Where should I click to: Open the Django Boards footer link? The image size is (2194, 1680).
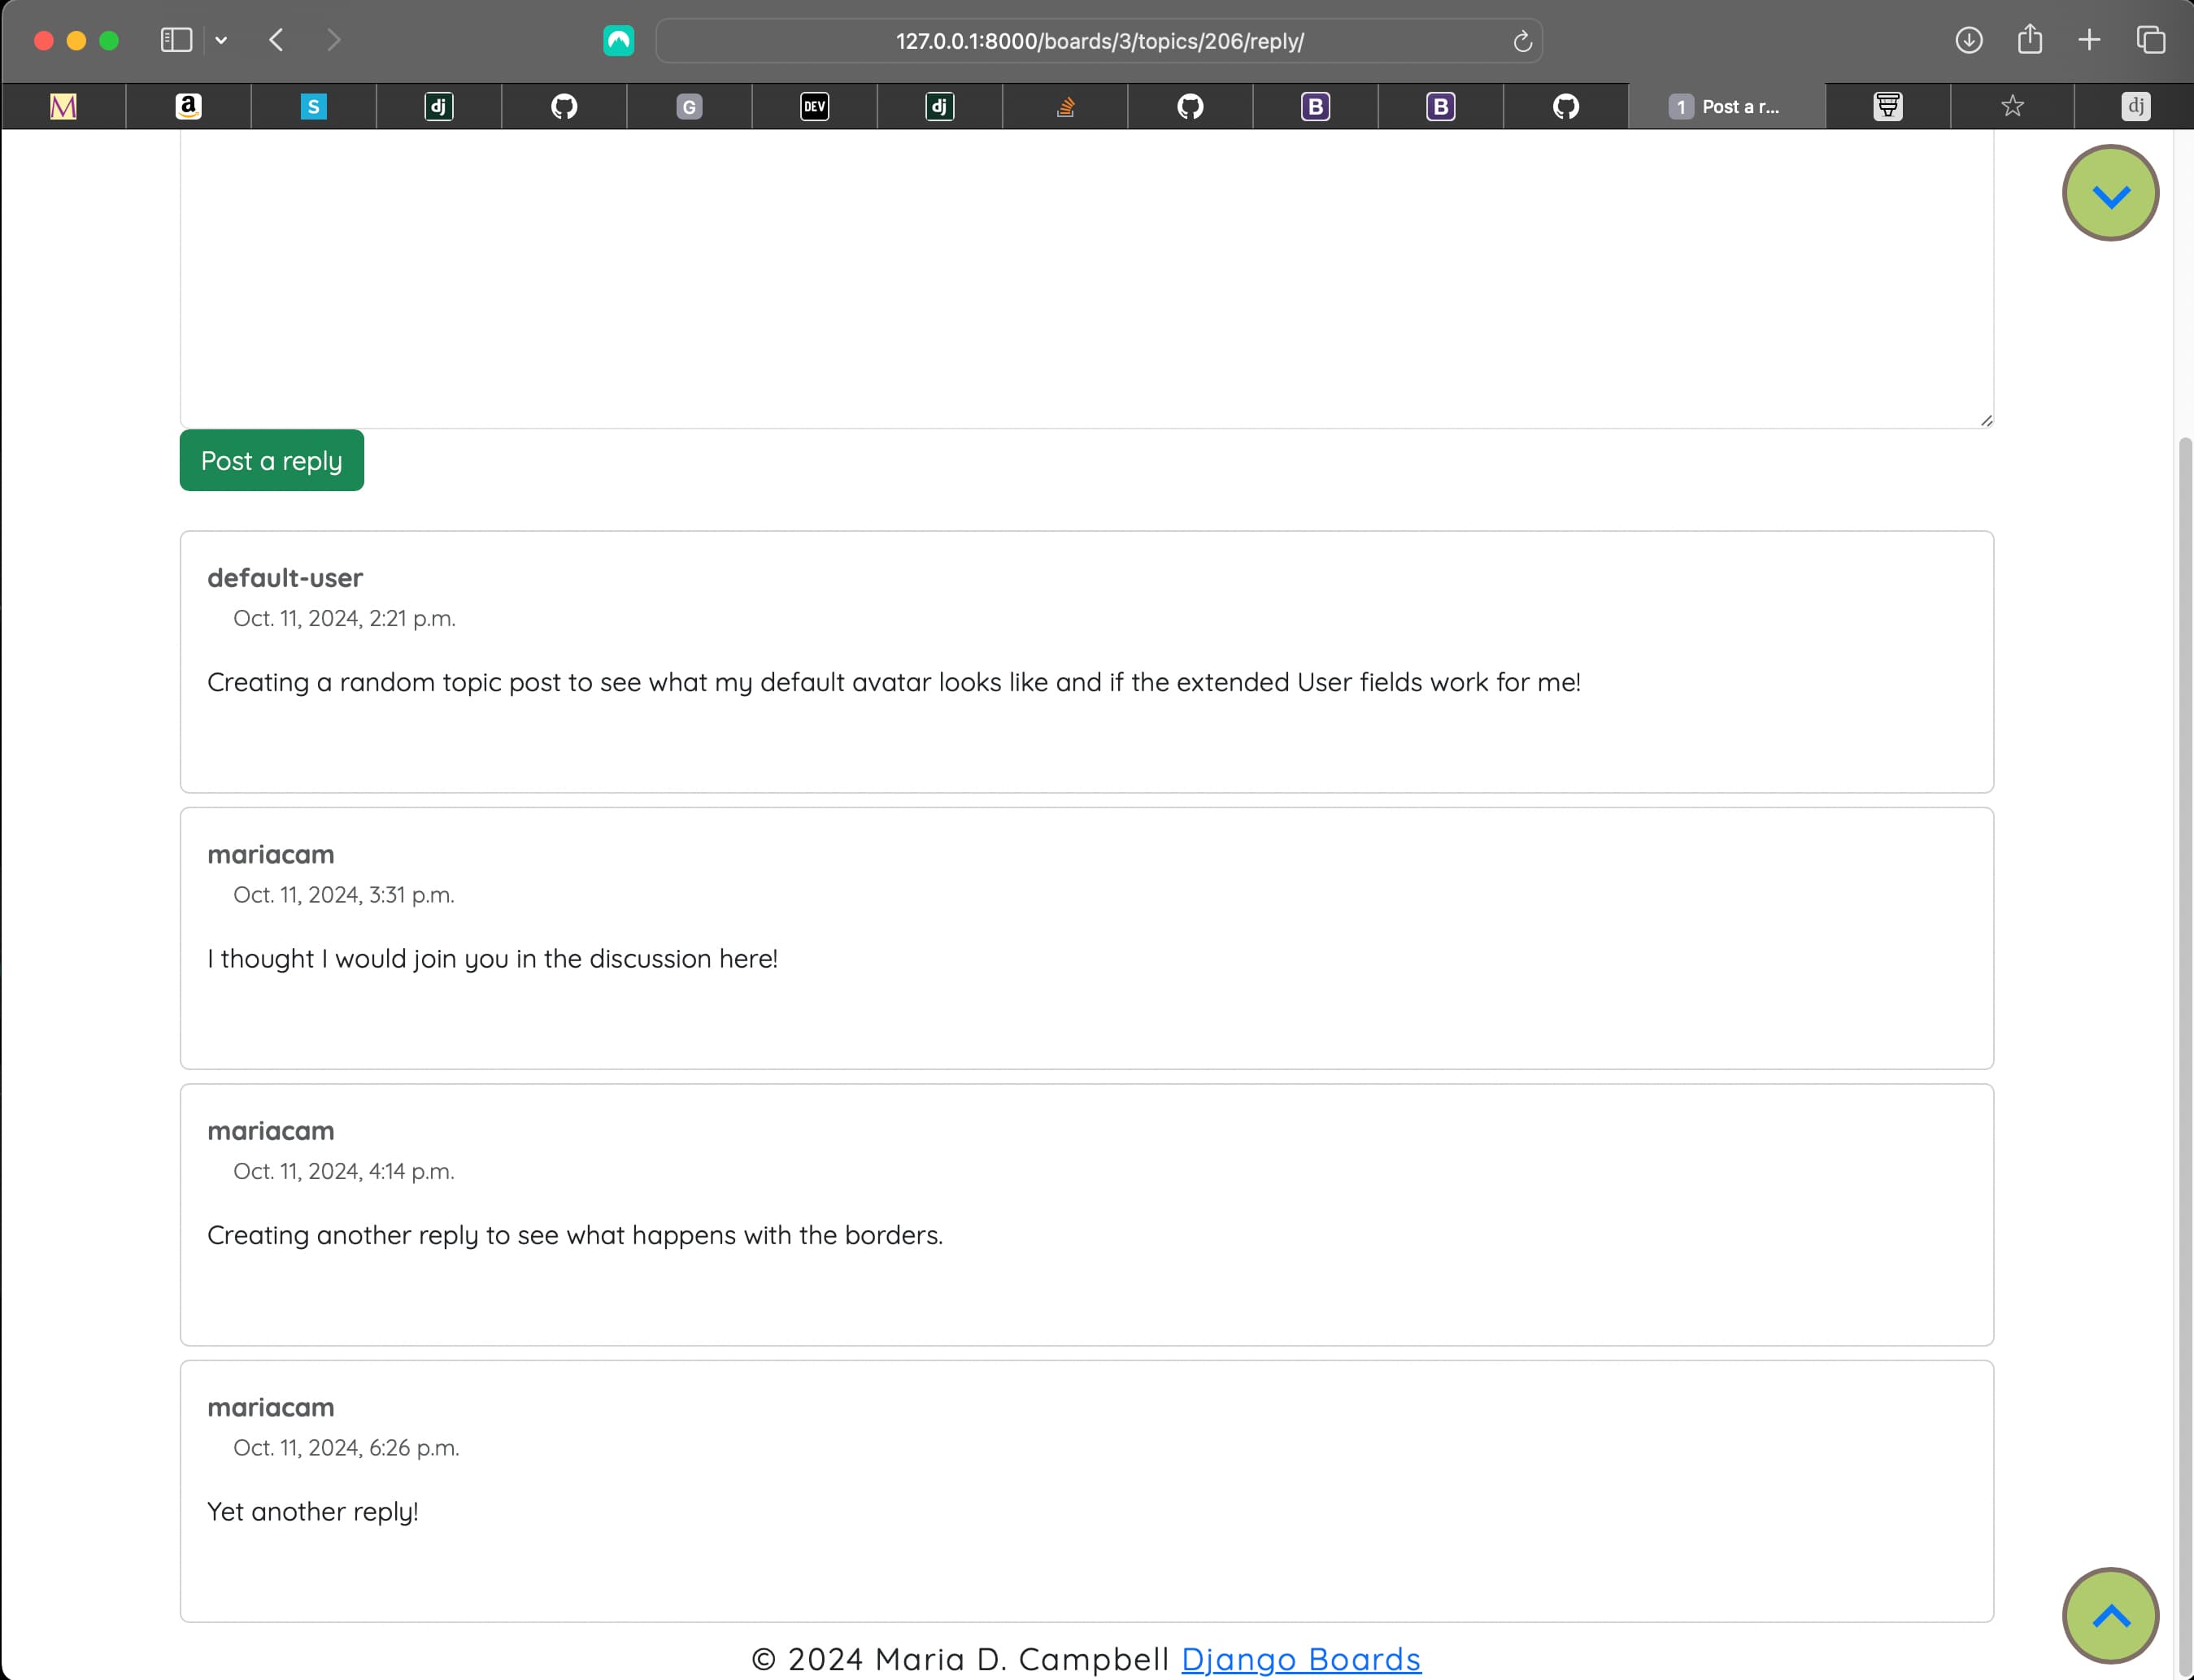1301,1658
